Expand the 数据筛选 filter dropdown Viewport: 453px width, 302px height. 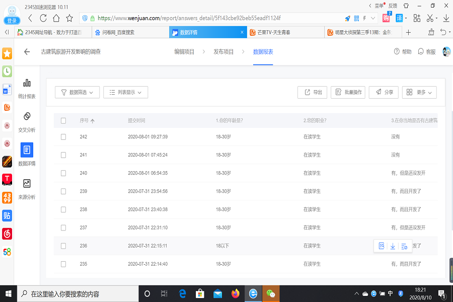(x=77, y=92)
